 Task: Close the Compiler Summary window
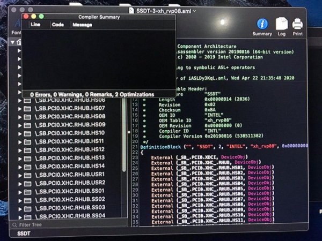coord(26,17)
